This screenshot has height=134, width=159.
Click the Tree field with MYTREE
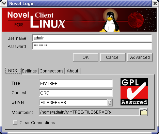76,84
